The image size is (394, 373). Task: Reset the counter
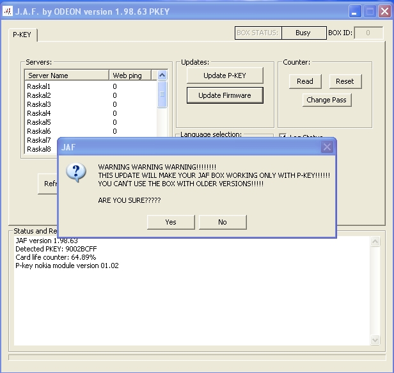click(x=345, y=81)
